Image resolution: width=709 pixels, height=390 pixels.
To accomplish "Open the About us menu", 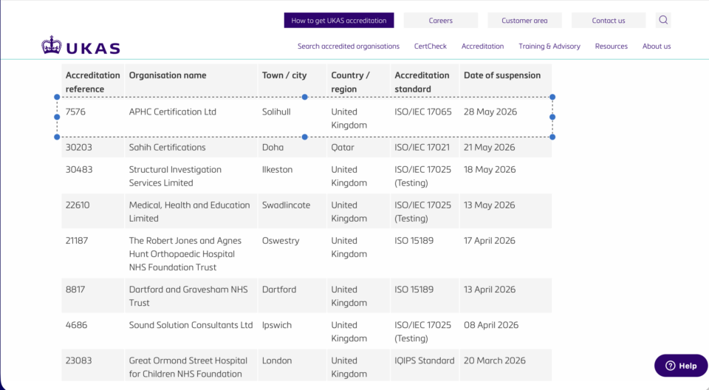I will click(x=657, y=46).
